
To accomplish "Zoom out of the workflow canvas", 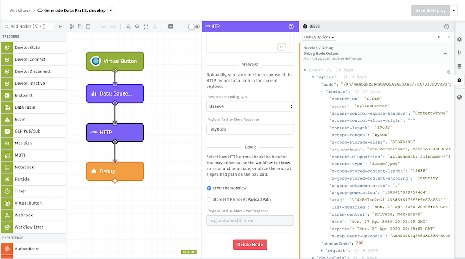I will click(x=129, y=27).
